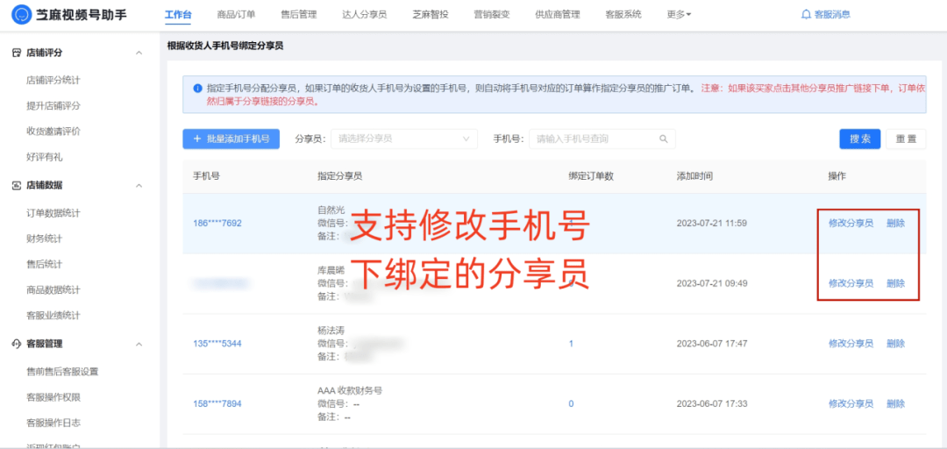
Task: Open 商品数据统计 in the sidebar
Action: pyautogui.click(x=53, y=290)
